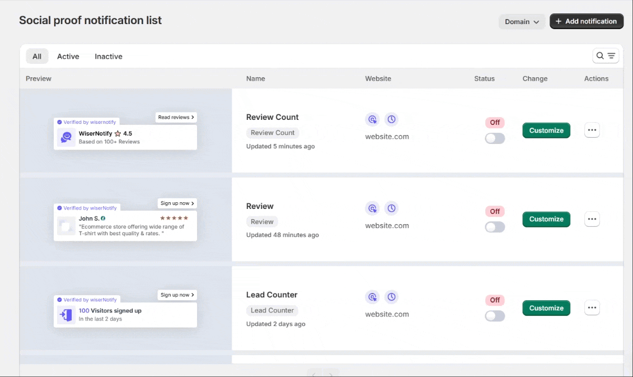Switch to the Active tab
This screenshot has height=377, width=633.
pos(68,57)
